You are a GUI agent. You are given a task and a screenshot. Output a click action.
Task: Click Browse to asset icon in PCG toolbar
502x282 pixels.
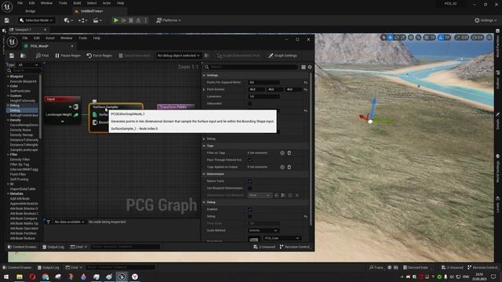click(23, 56)
